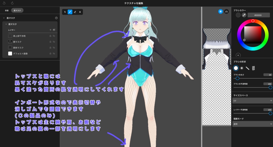Viewport: 273px width, 147px height.
Task: Switch to the 衣装 tab
Action: point(7,10)
